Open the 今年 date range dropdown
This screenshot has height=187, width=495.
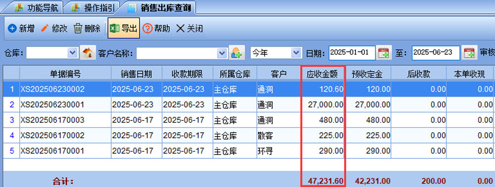click(x=296, y=53)
